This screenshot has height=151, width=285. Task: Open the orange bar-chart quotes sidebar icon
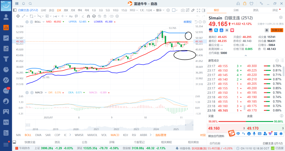pos(6,27)
